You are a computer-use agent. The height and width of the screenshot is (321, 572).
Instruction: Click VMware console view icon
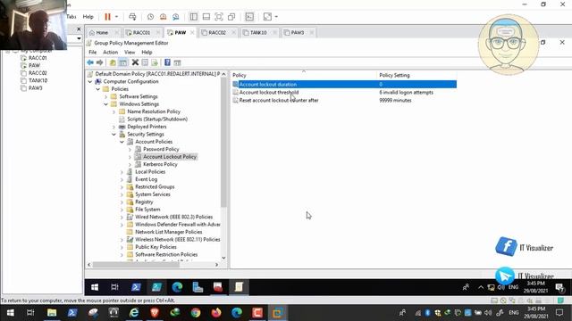(249, 17)
